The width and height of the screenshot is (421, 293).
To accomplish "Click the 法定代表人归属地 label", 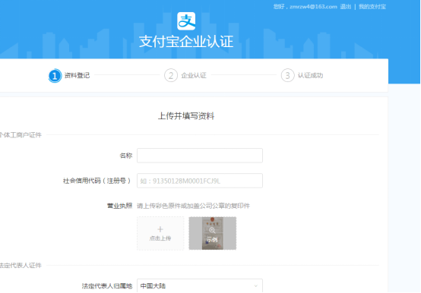I will [107, 286].
